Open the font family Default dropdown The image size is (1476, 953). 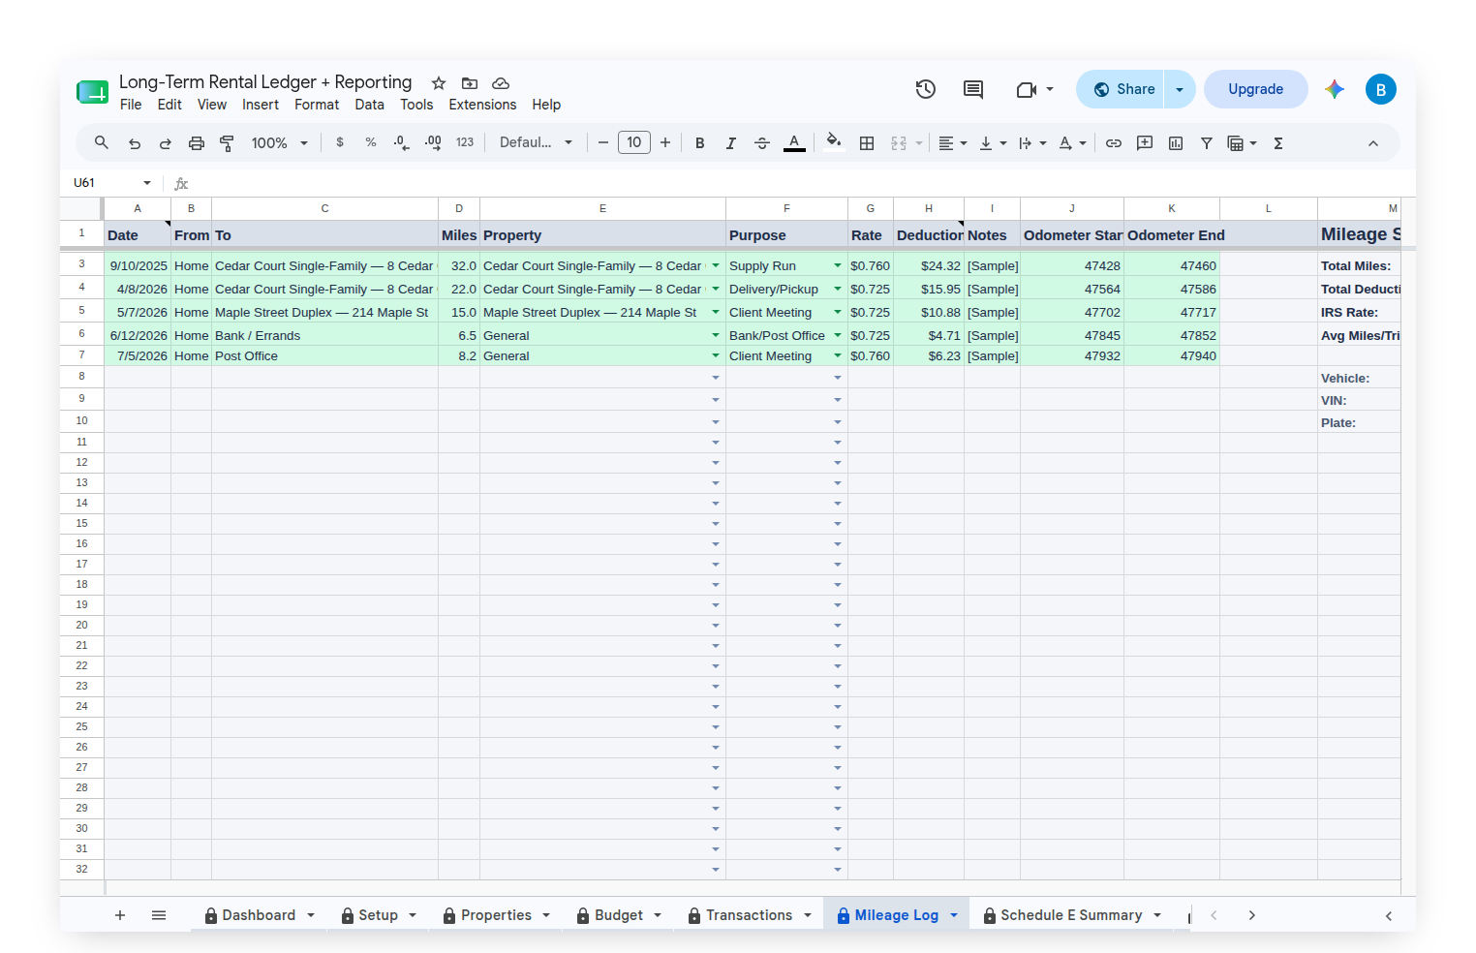536,142
